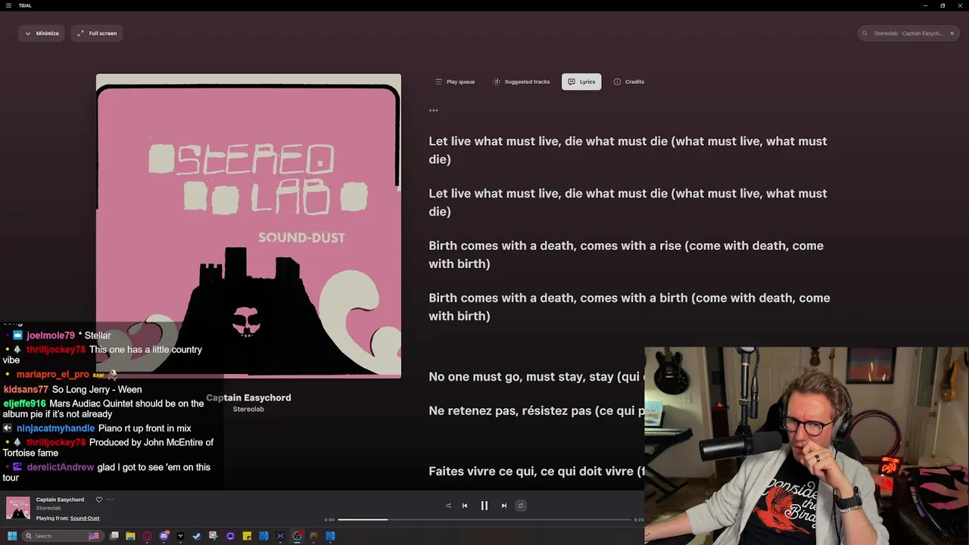Open the Windows Start menu
Image resolution: width=969 pixels, height=545 pixels.
[x=12, y=536]
